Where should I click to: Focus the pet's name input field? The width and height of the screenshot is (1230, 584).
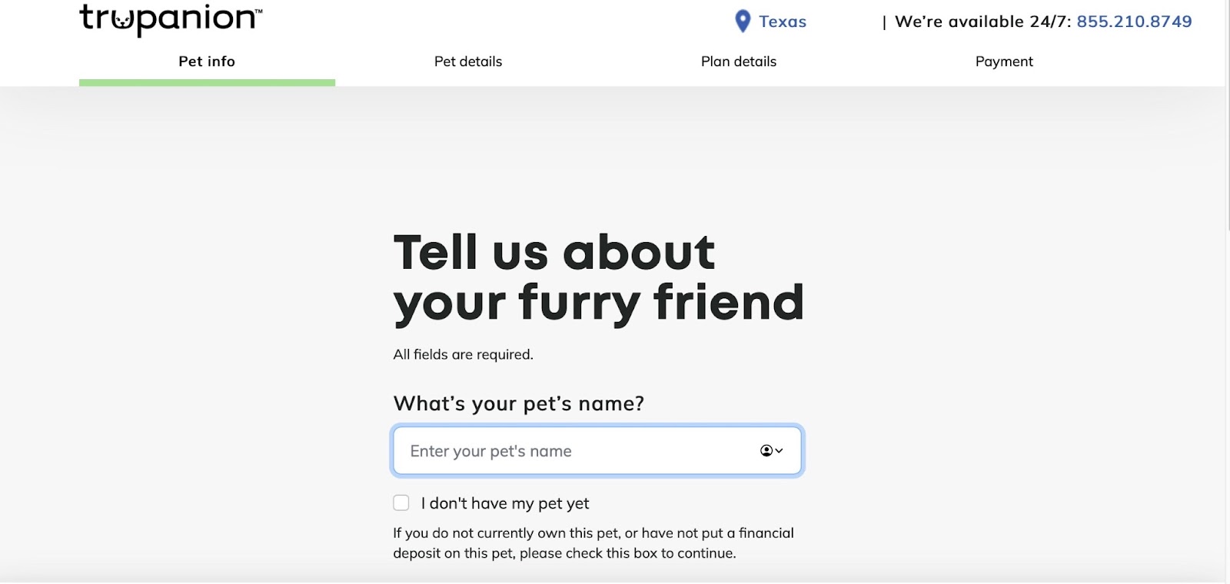click(577, 451)
